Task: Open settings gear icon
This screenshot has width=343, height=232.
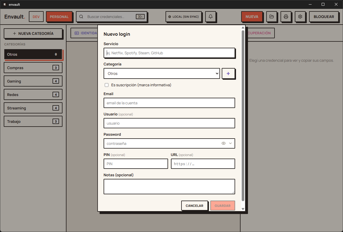Action: [300, 17]
